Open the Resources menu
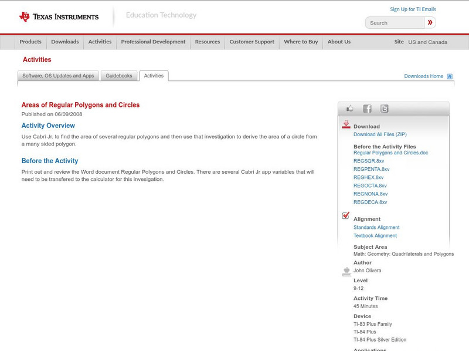Viewport: 469px width, 351px height. (208, 42)
